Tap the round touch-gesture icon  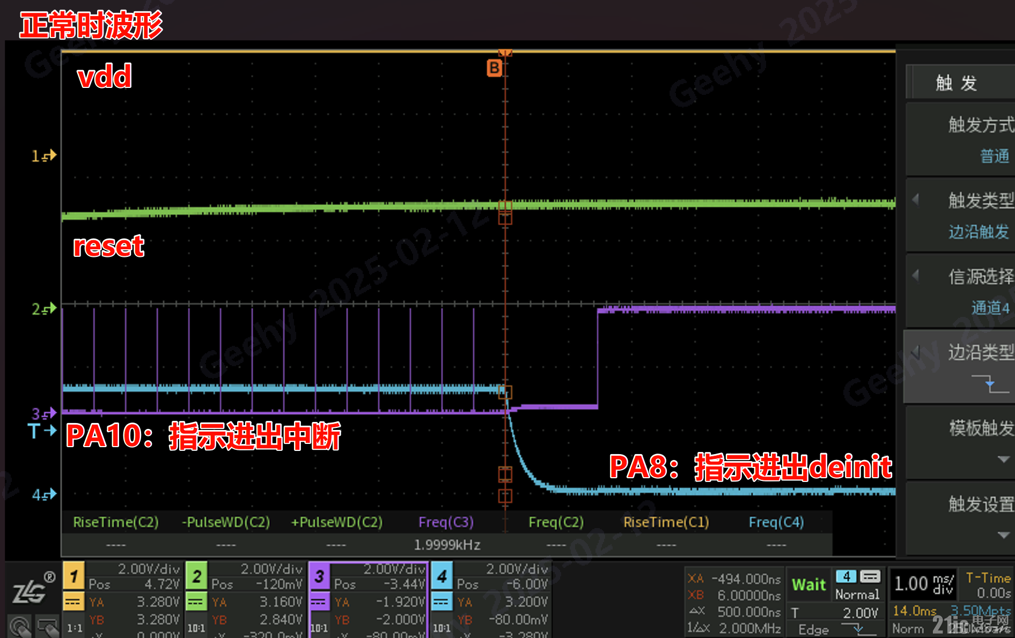[20, 627]
